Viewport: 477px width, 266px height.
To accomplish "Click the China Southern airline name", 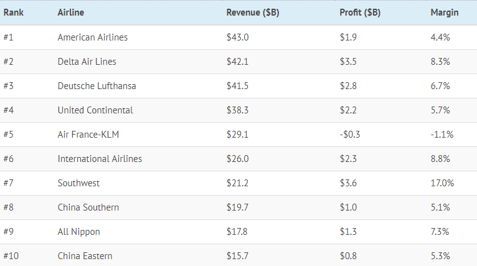I will click(88, 207).
